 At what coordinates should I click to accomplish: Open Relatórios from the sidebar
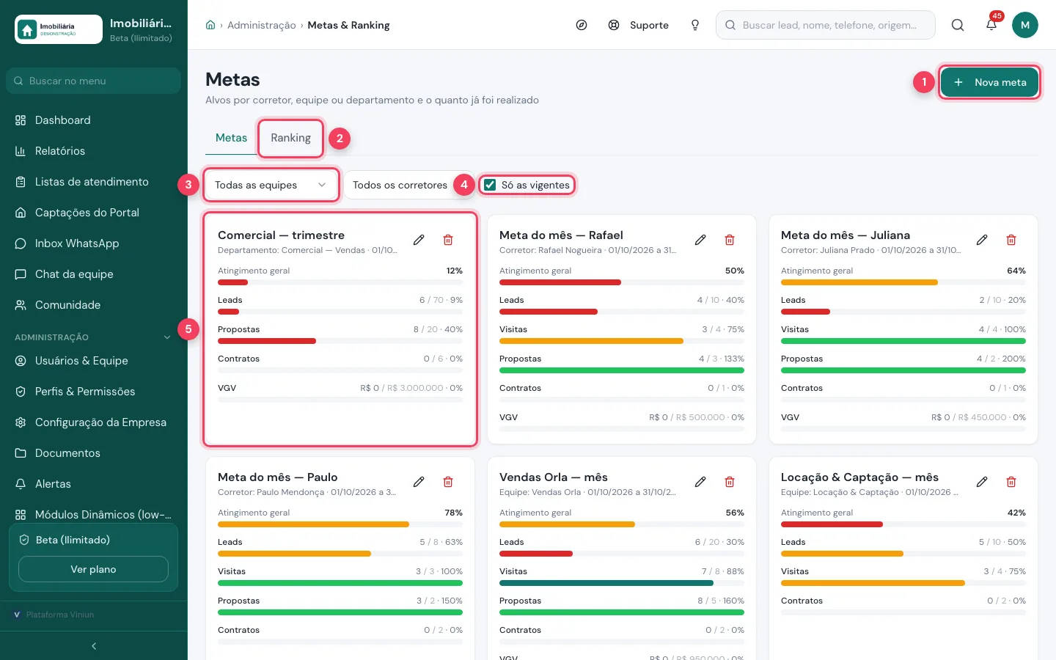[x=93, y=151]
